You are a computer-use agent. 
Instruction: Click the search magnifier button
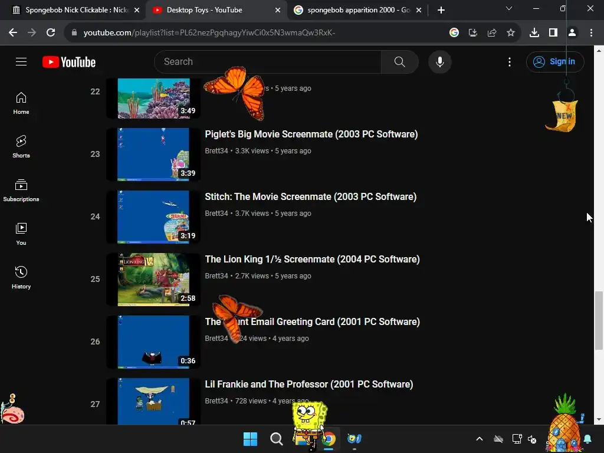click(x=399, y=61)
